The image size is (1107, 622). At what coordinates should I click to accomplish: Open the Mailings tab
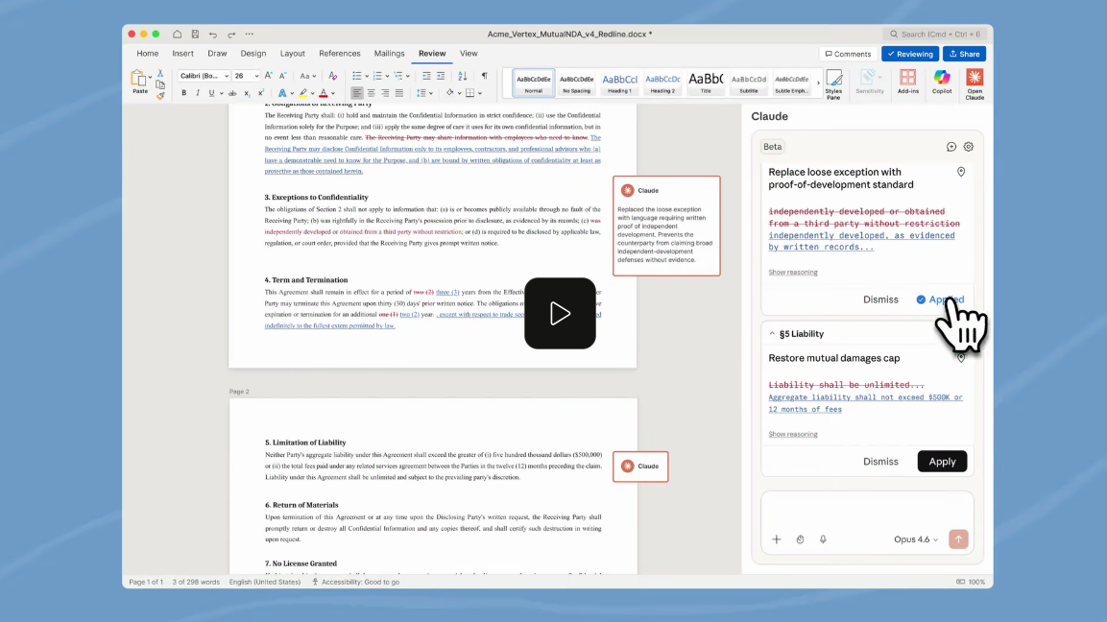coord(389,54)
